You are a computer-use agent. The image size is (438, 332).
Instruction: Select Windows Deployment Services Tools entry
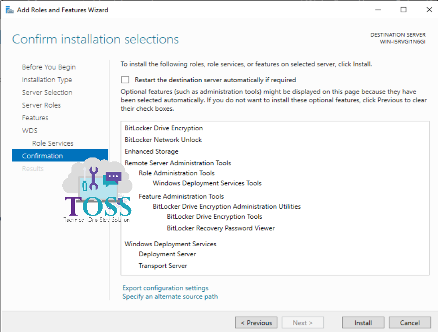click(207, 183)
